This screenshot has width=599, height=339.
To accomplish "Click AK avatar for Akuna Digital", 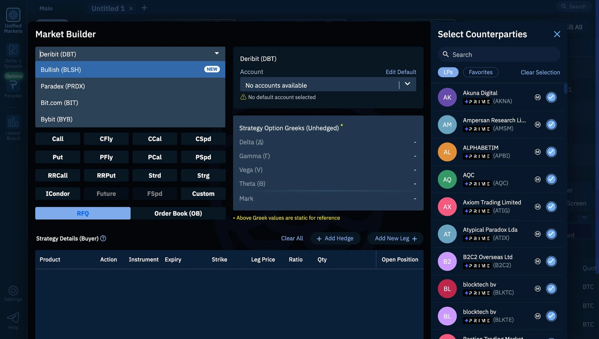I will click(x=447, y=97).
